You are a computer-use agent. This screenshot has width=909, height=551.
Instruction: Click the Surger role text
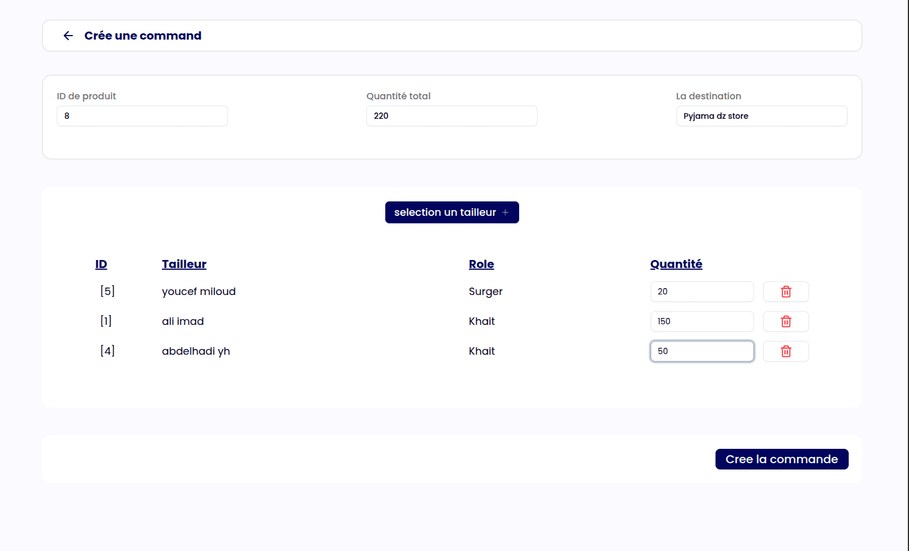pyautogui.click(x=485, y=292)
